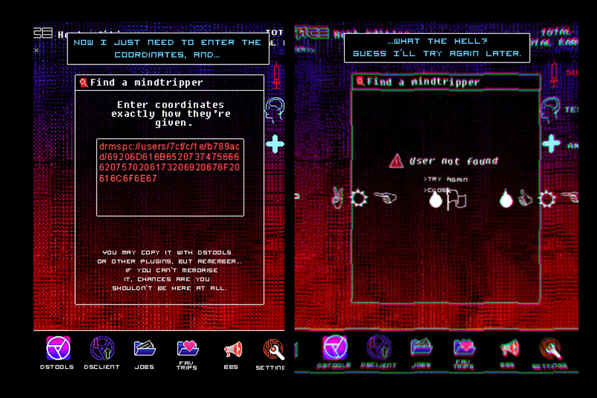This screenshot has width=597, height=398.
Task: Click the white flag glitch symbol
Action: coord(457,199)
